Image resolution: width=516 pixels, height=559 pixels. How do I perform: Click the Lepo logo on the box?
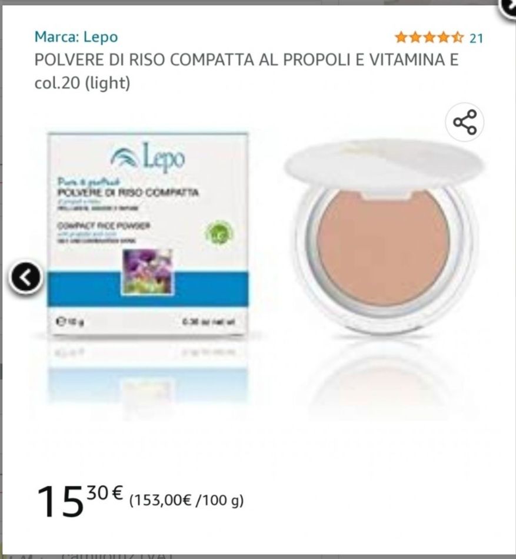click(x=148, y=158)
